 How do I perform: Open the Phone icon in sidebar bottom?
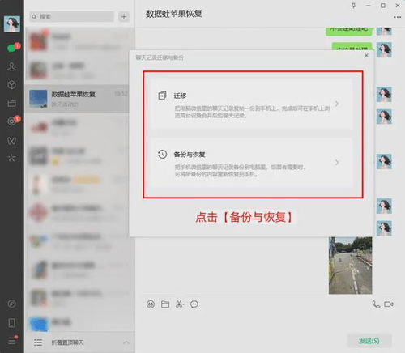pos(11,323)
